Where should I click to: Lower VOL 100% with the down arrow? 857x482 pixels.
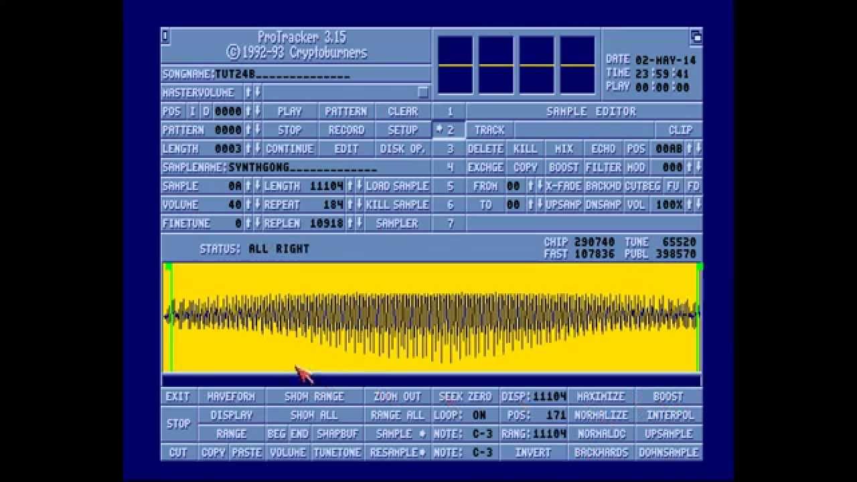point(698,205)
